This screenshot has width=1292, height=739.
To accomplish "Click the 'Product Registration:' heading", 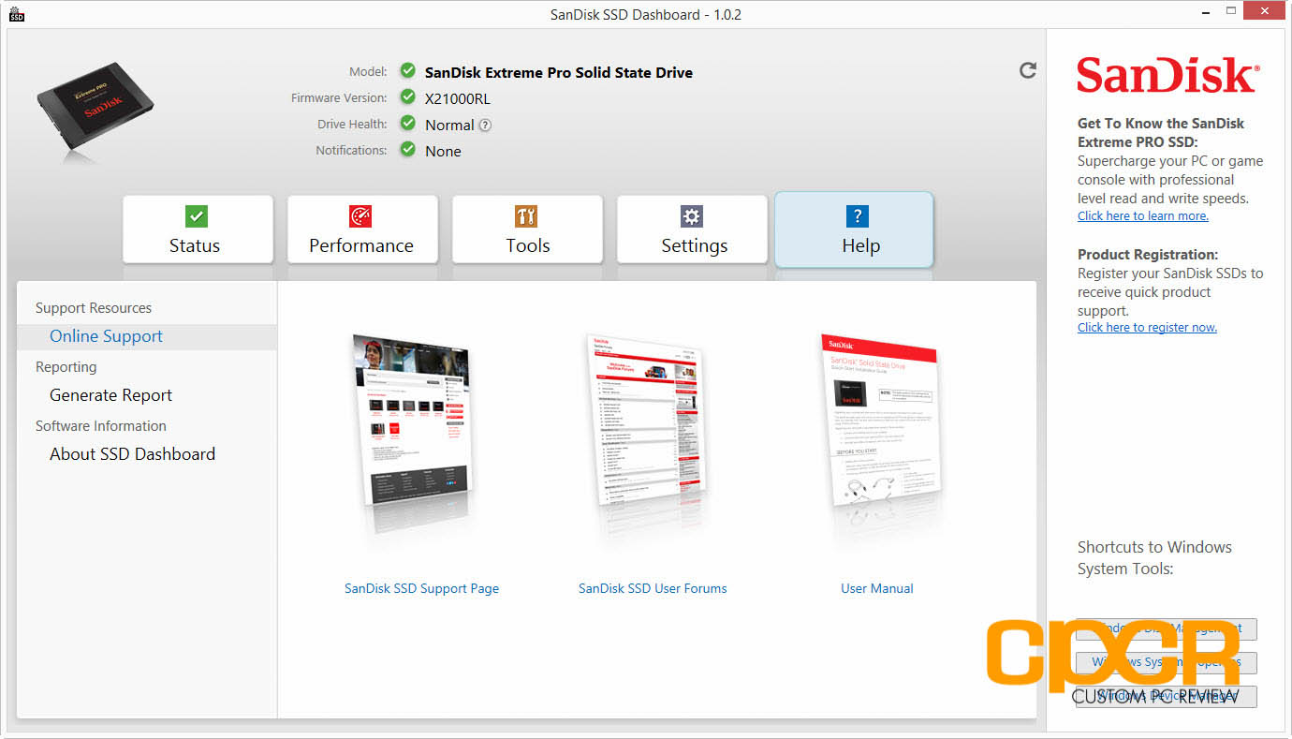I will [1148, 255].
